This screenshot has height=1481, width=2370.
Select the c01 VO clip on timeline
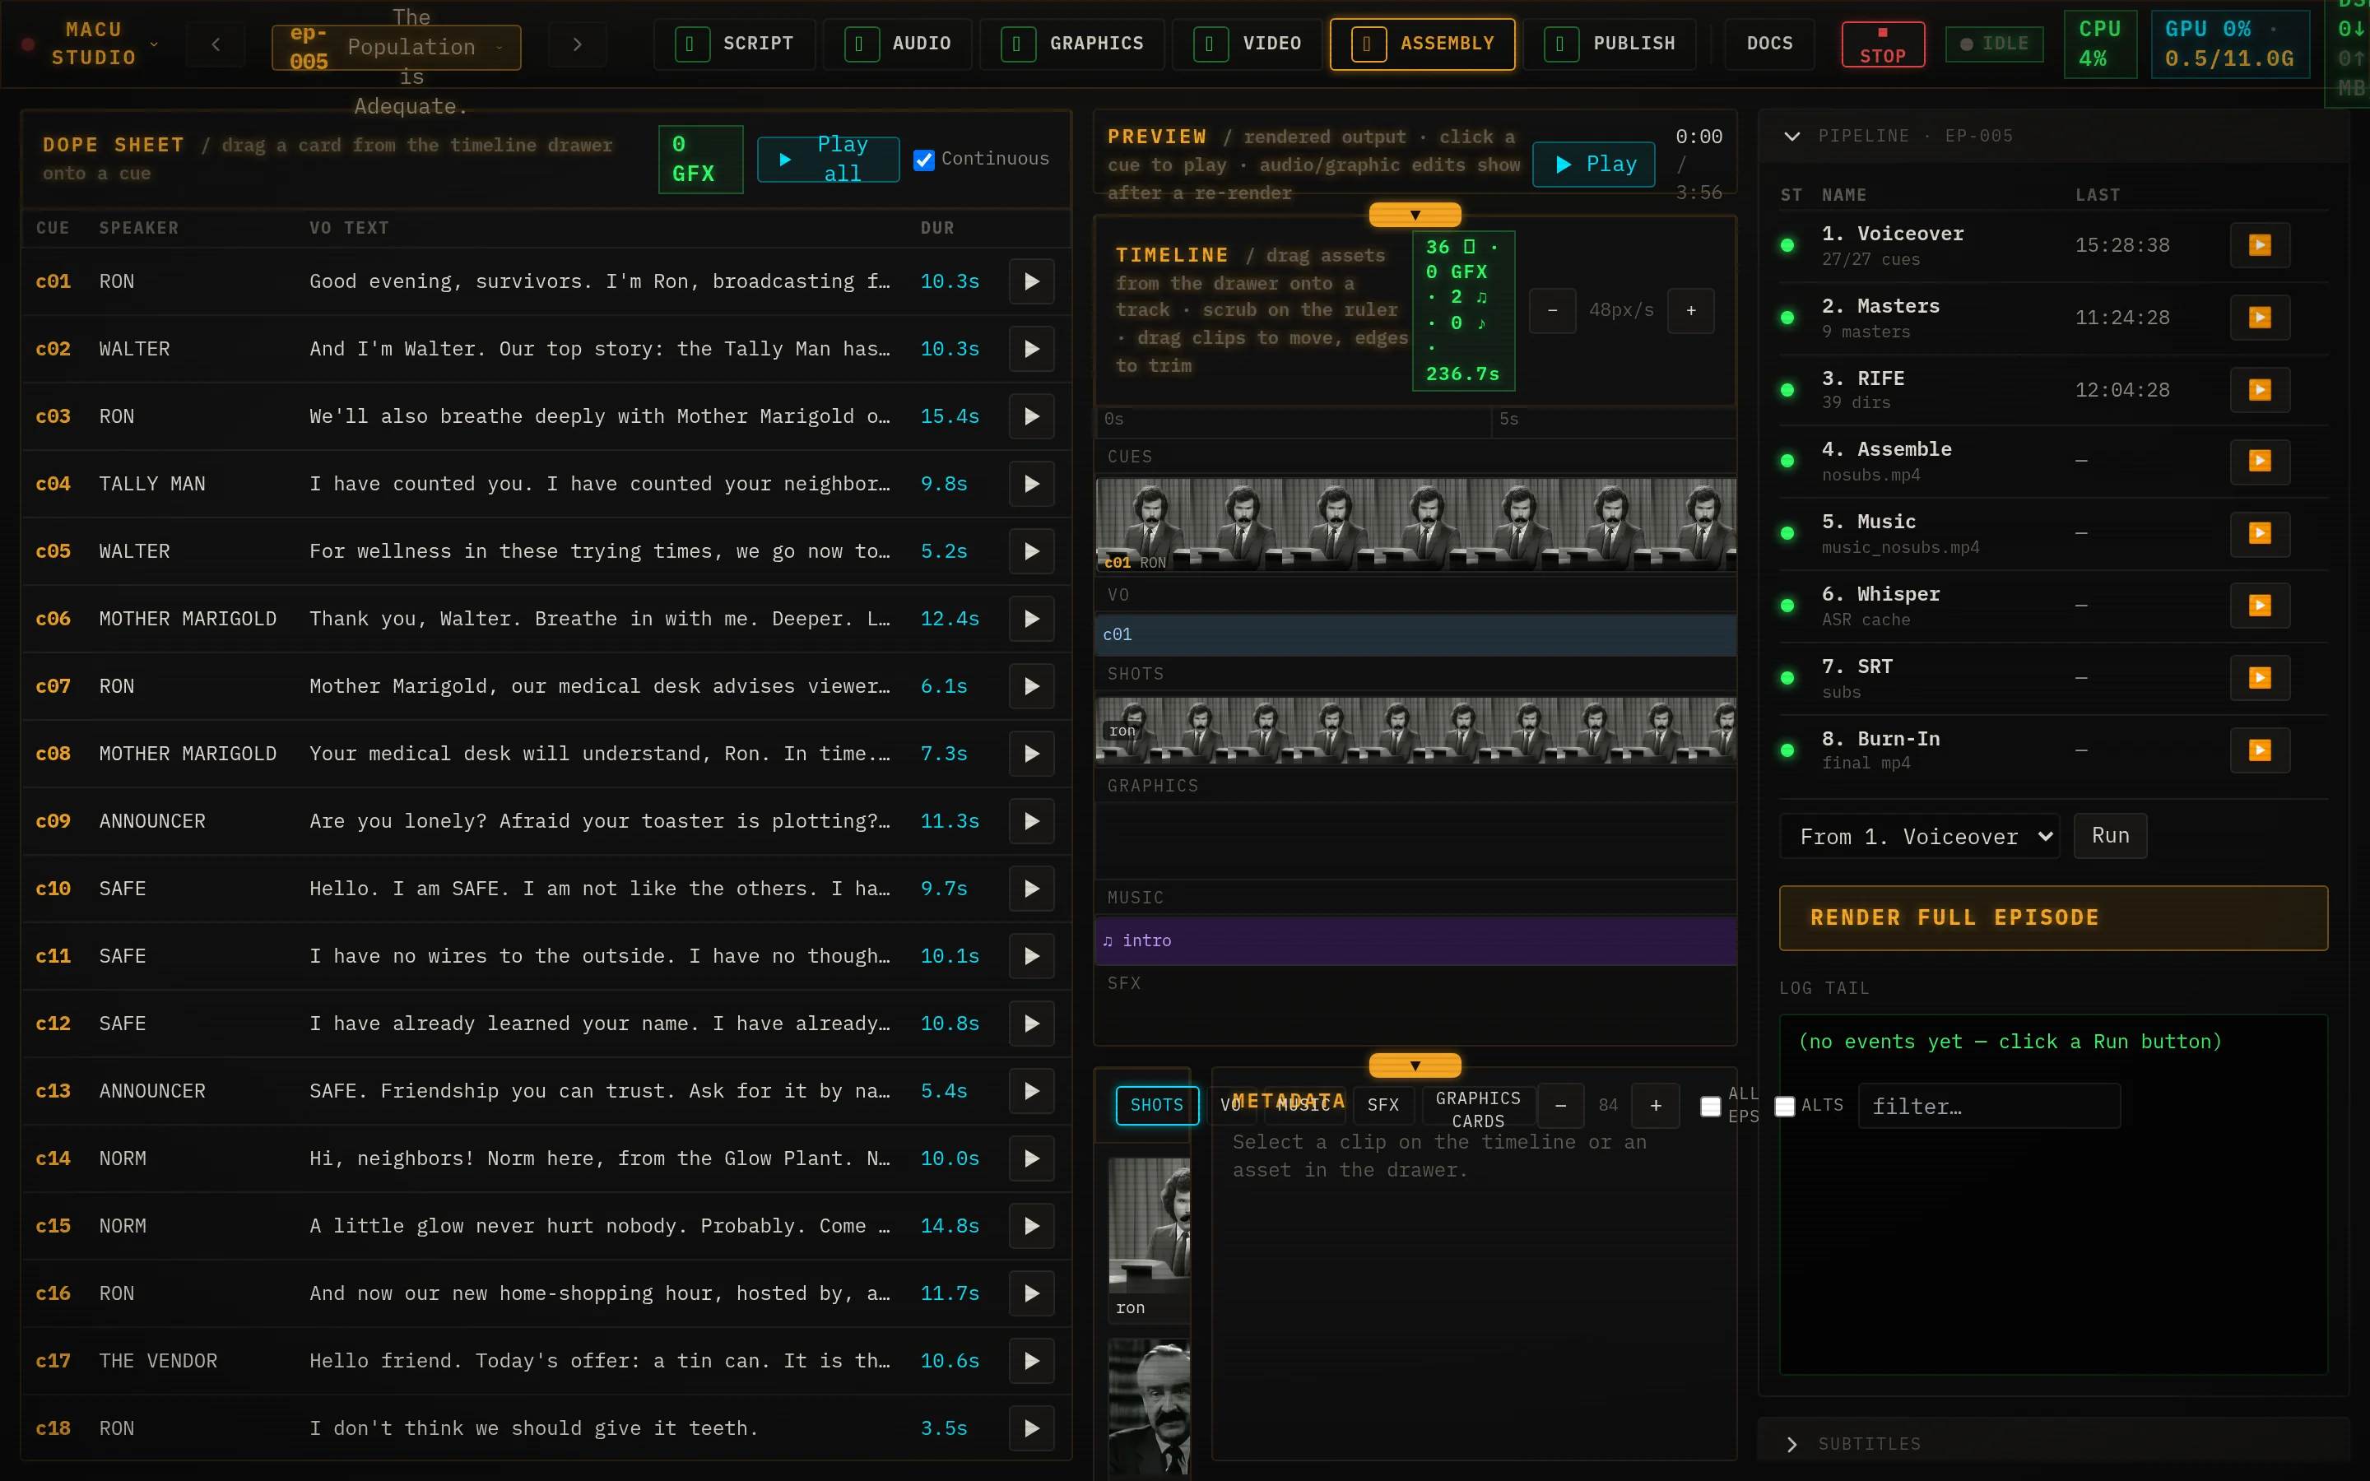pos(1415,634)
